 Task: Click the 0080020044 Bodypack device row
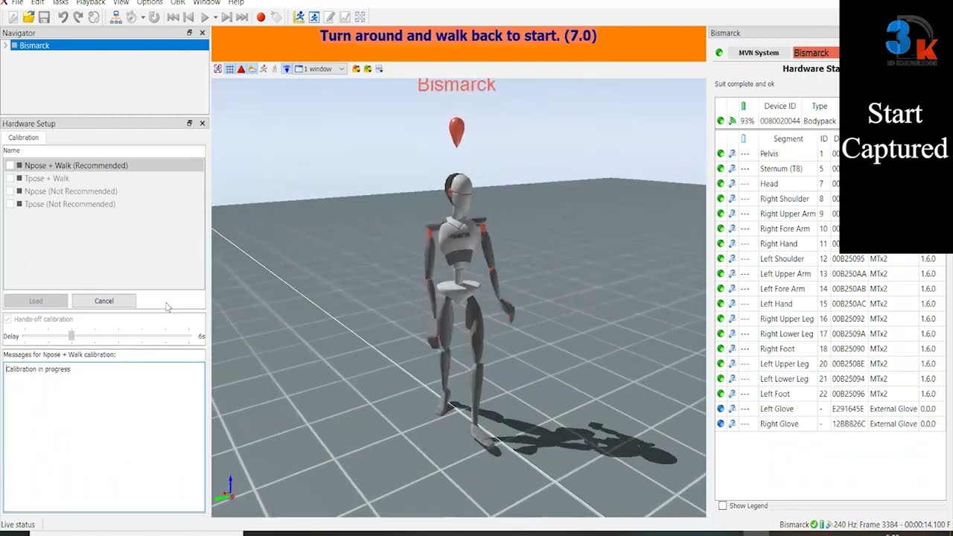pos(777,121)
